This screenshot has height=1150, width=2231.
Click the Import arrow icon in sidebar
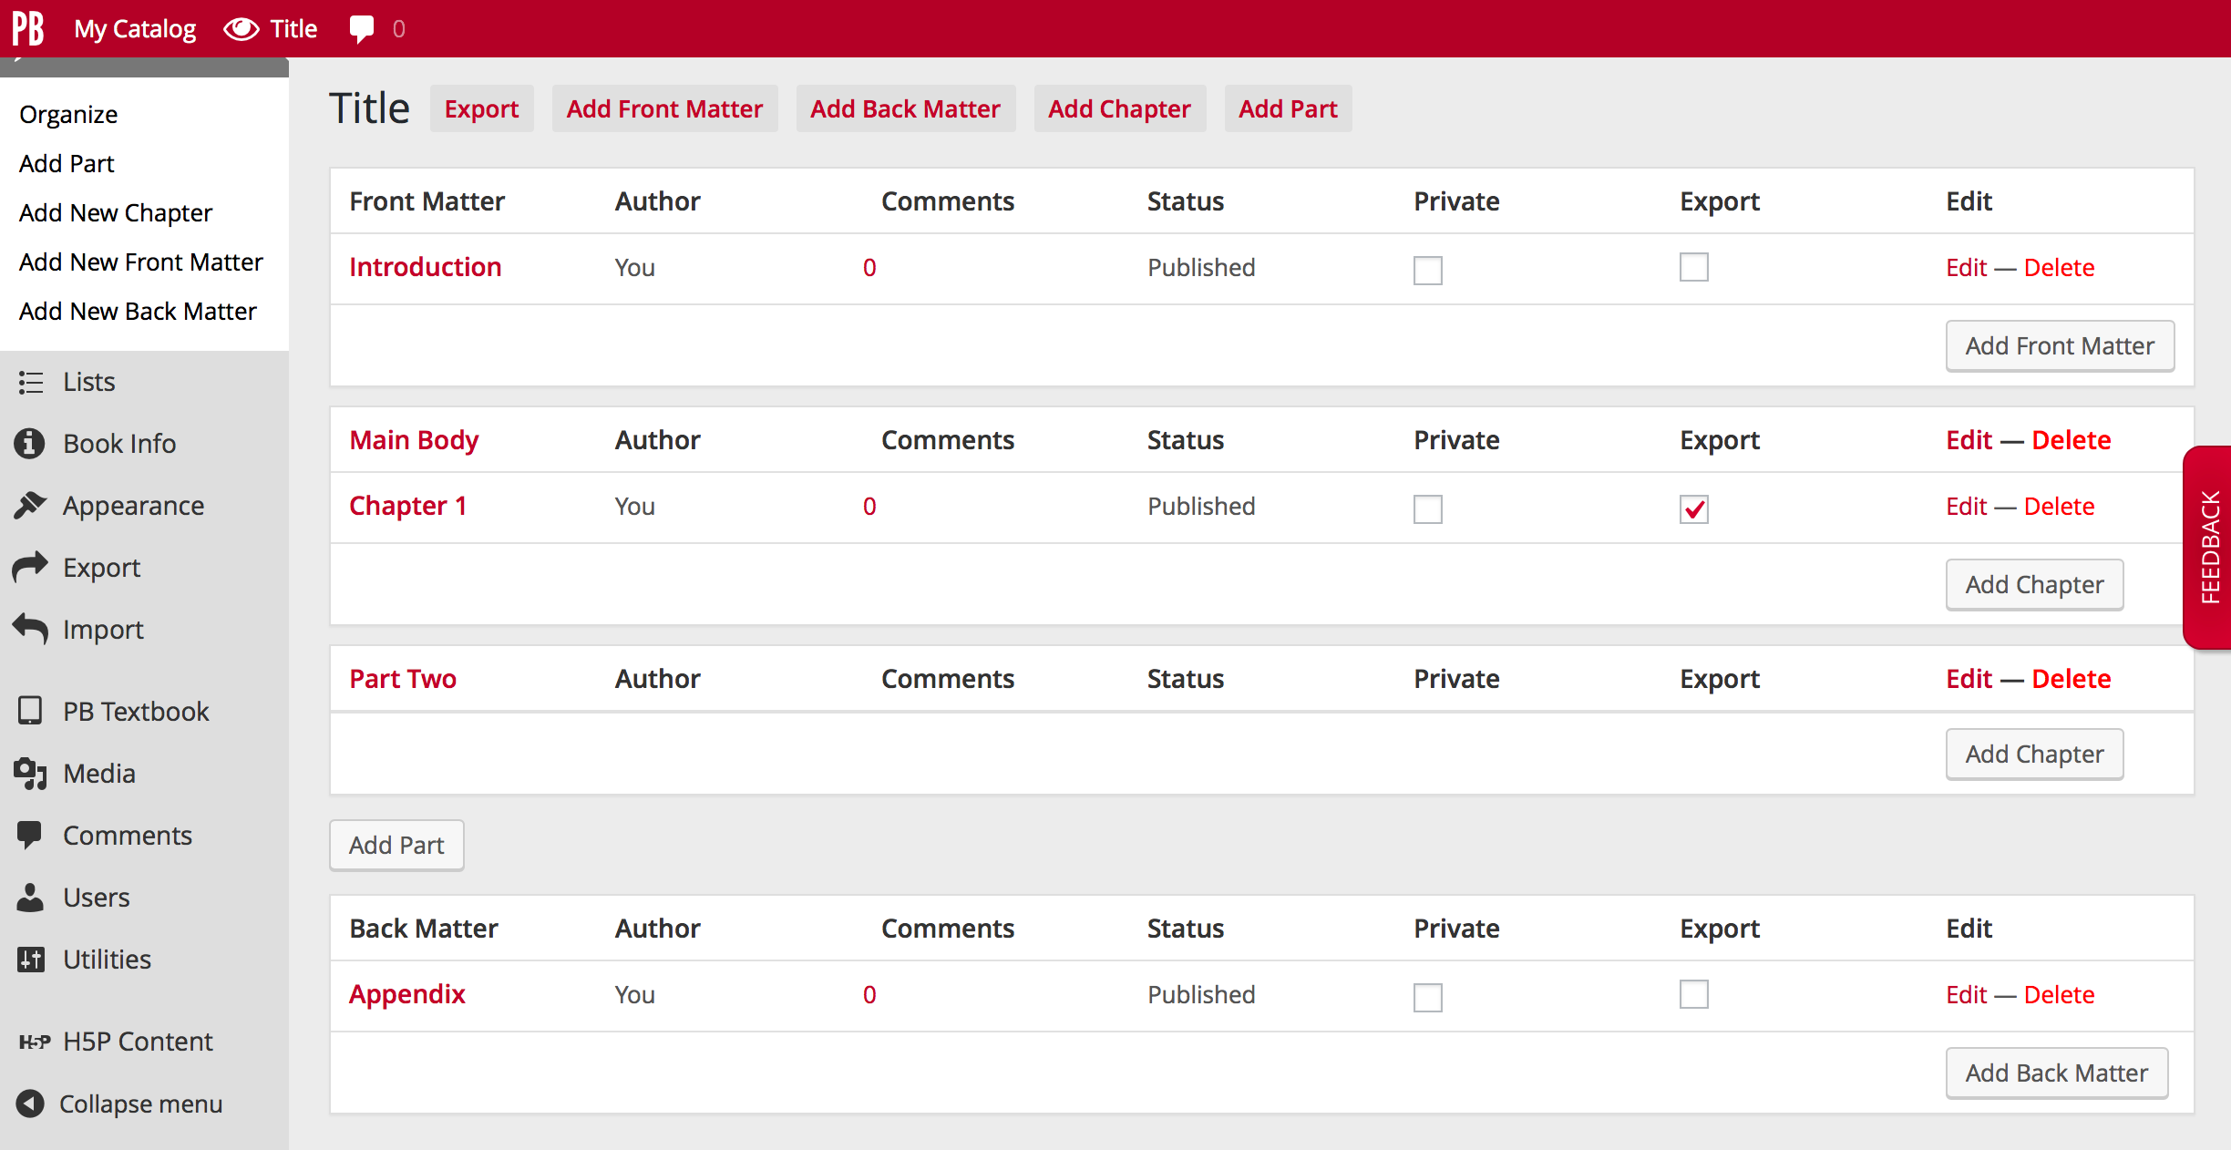tap(29, 629)
